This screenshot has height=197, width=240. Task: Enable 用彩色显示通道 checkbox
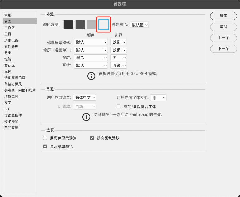(45, 138)
